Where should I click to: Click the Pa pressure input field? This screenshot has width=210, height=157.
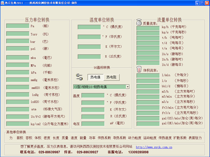[17, 26]
